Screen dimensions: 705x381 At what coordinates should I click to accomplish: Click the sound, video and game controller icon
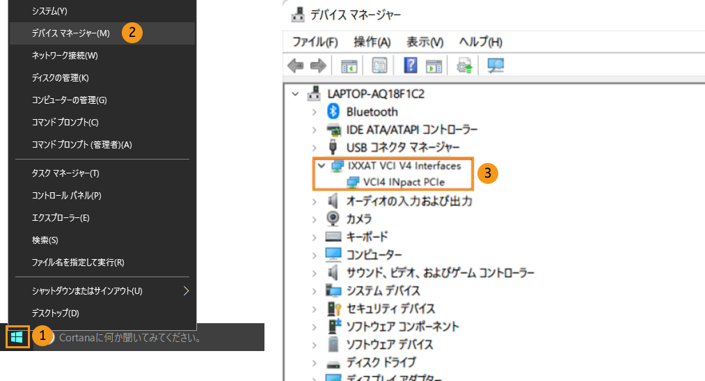(333, 272)
